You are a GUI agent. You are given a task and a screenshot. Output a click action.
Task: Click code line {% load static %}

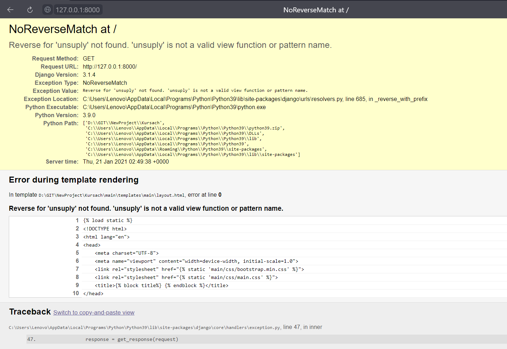pyautogui.click(x=108, y=221)
